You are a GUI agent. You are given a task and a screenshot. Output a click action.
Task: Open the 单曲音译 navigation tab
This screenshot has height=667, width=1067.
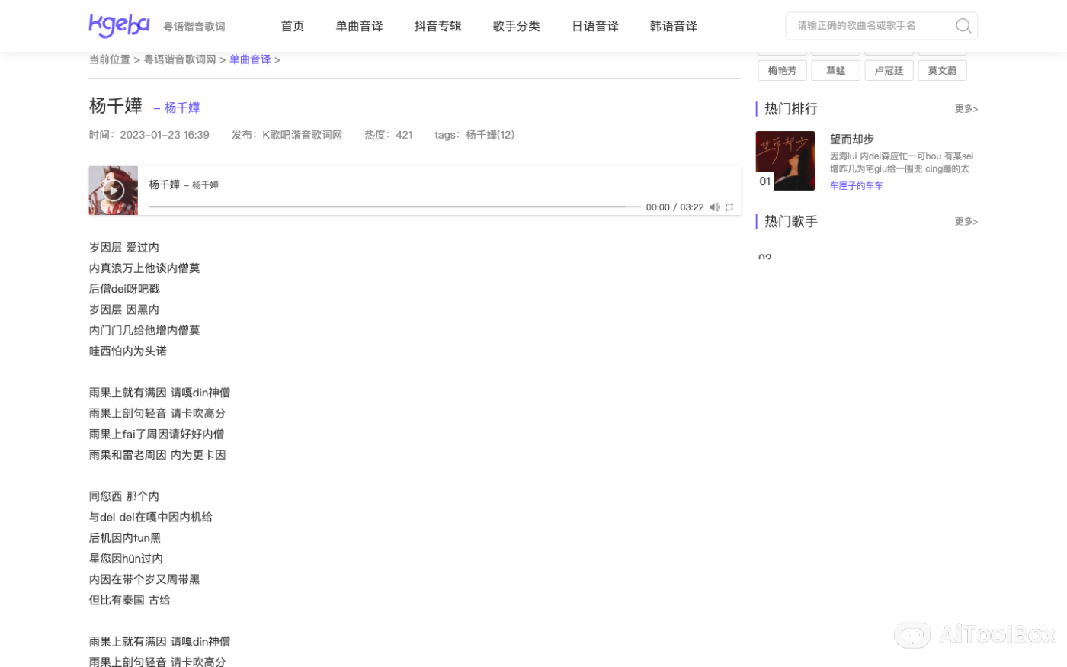359,27
